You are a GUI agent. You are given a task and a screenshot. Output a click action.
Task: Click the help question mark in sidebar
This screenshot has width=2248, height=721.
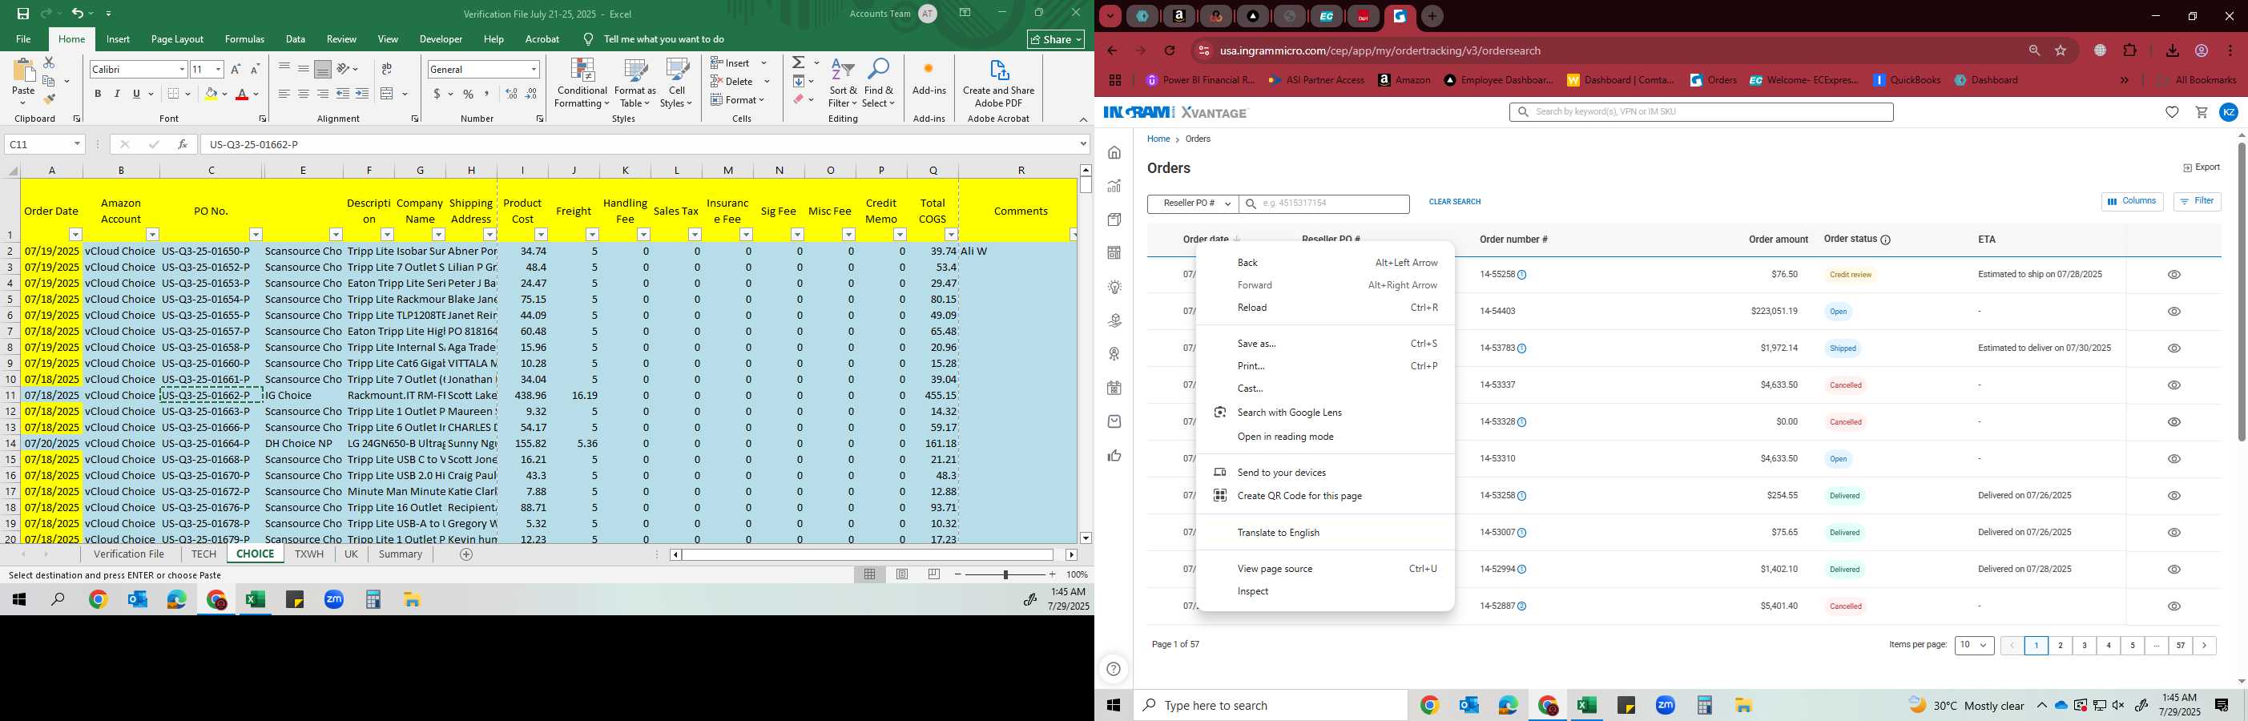[1114, 670]
